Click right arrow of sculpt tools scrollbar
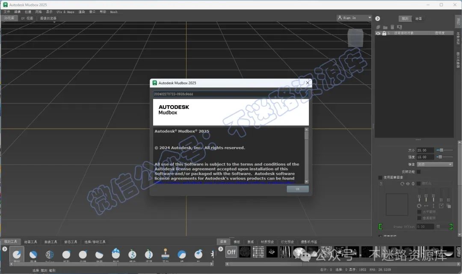Screen dimensions: 462x274 click(211, 264)
